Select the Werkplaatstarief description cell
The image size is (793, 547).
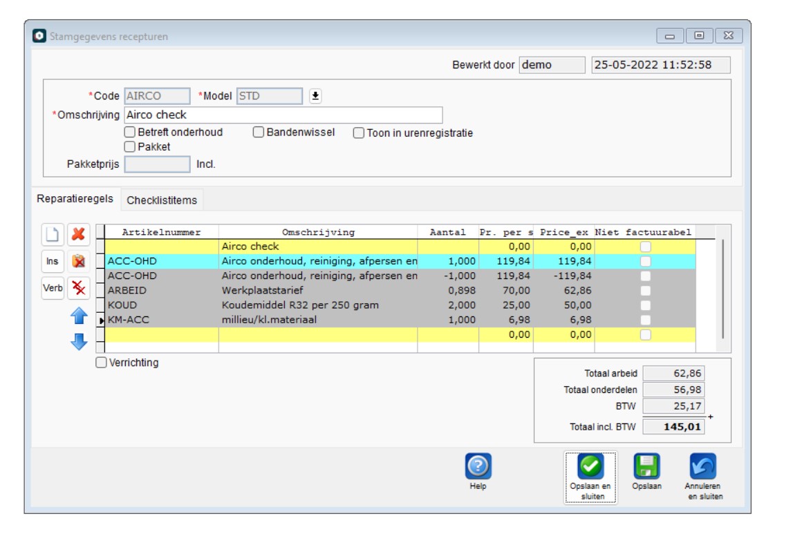(x=318, y=290)
